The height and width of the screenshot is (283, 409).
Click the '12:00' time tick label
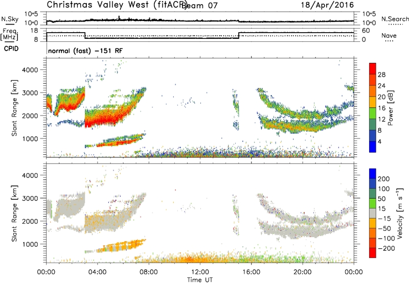pyautogui.click(x=200, y=272)
